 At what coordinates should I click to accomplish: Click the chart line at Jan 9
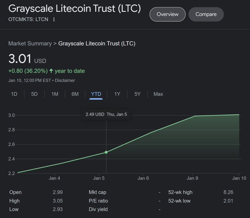coord(194,116)
